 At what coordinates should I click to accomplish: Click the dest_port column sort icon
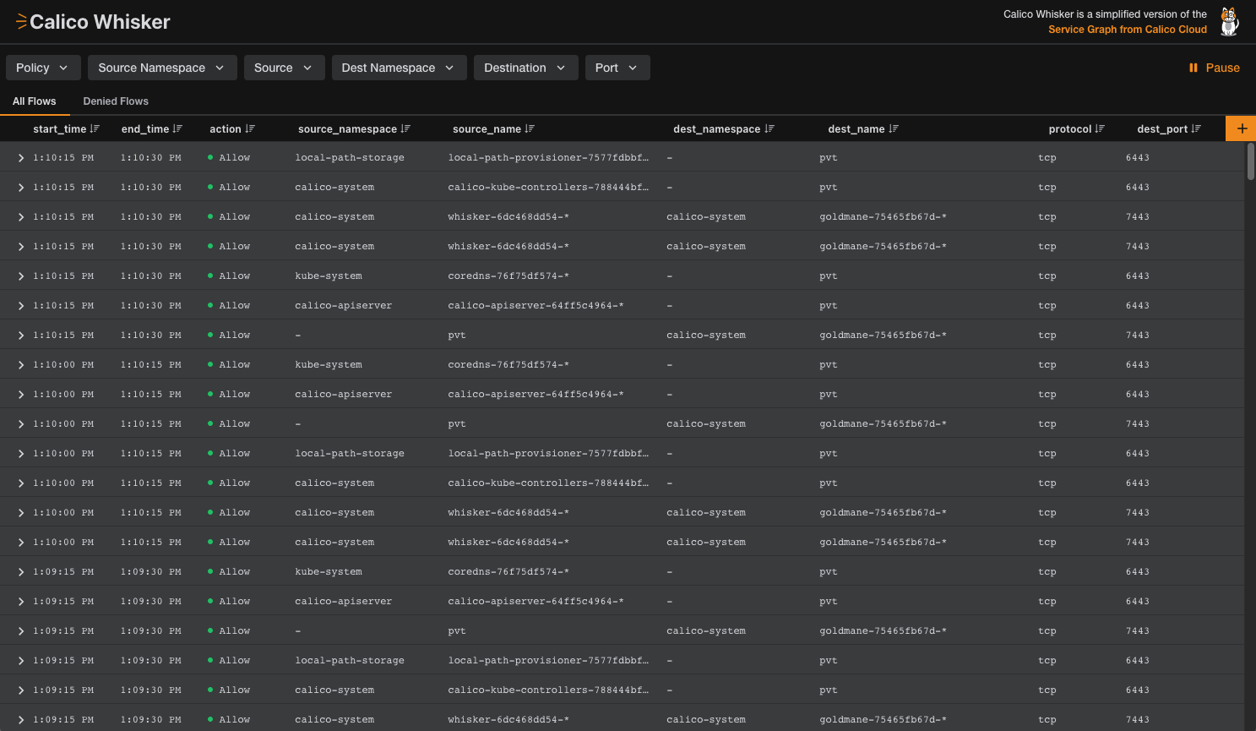1196,129
